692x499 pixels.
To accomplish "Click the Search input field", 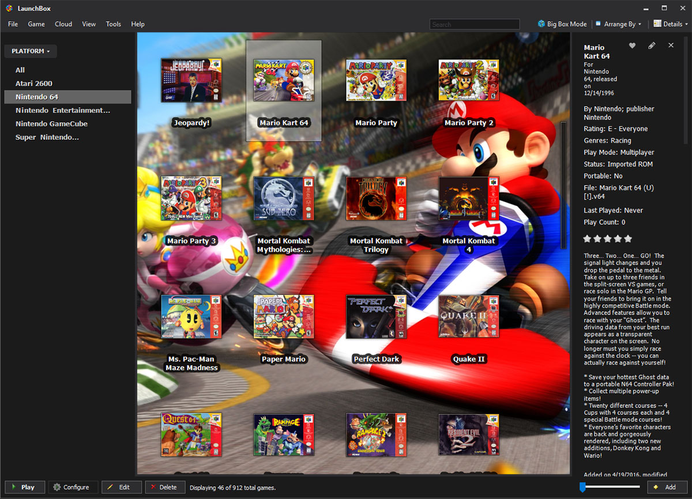I will [x=475, y=24].
